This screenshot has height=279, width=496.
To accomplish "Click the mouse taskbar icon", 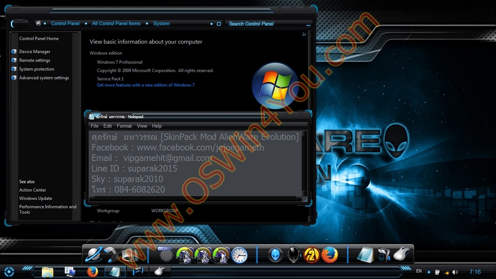I will tap(160, 271).
